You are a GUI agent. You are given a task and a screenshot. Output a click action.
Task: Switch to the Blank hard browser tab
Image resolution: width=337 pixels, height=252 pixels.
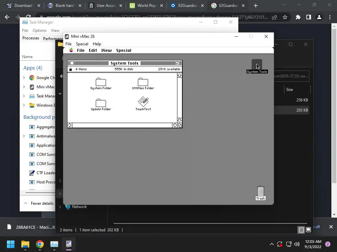(65, 6)
